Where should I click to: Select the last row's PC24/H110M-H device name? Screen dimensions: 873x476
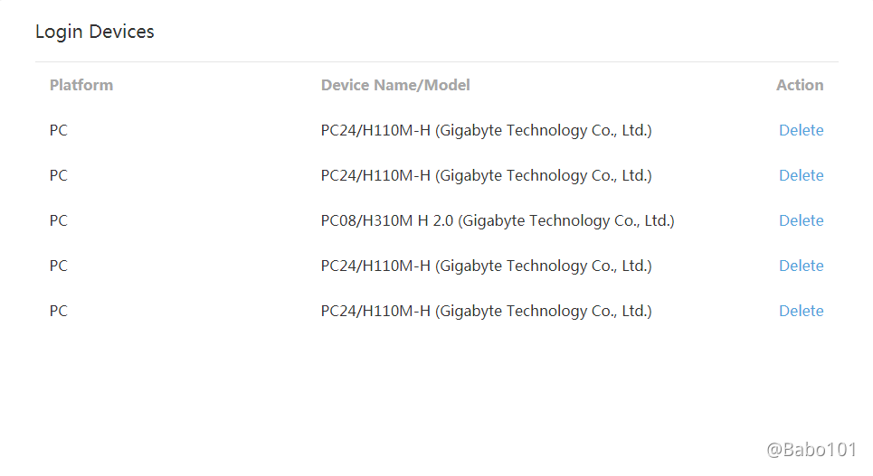(486, 311)
